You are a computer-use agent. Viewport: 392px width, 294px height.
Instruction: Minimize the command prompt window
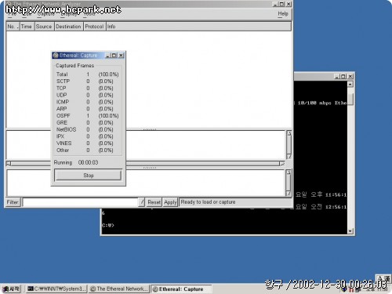[x=337, y=76]
